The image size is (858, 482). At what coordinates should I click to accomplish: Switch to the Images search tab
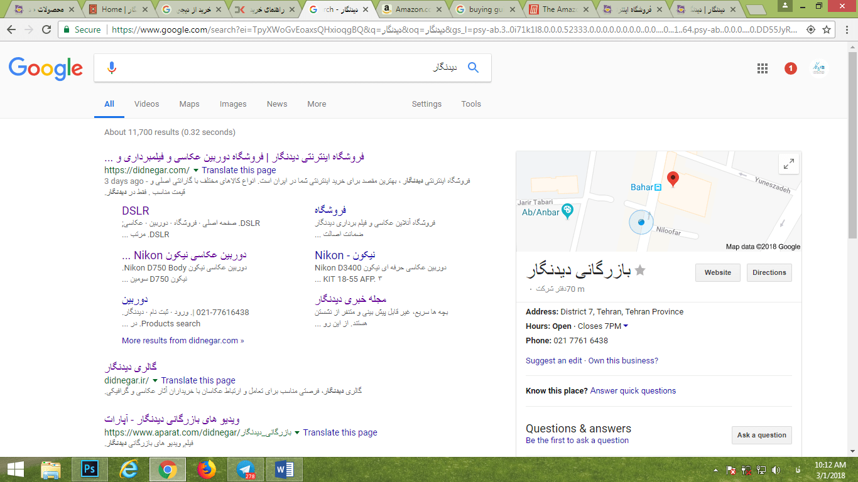click(232, 104)
